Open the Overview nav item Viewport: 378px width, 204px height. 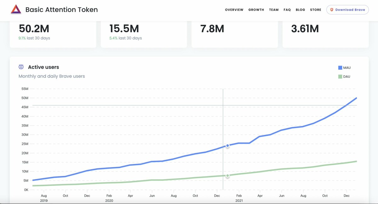pos(234,10)
